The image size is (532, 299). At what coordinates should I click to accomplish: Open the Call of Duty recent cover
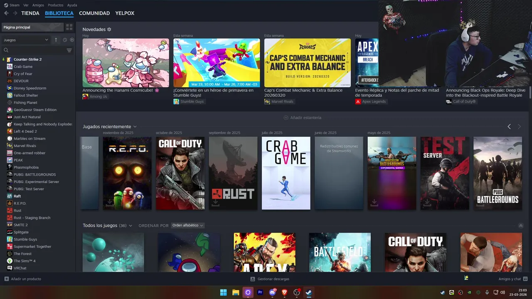coord(180,173)
